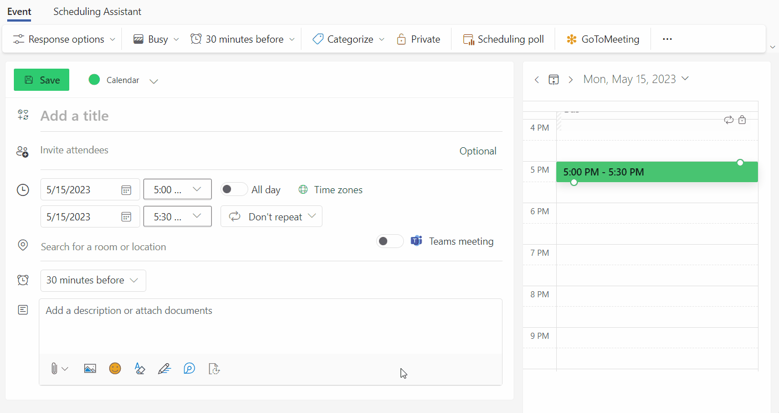The height and width of the screenshot is (413, 779).
Task: Open the start time 5:00 dropdown
Action: coord(177,189)
